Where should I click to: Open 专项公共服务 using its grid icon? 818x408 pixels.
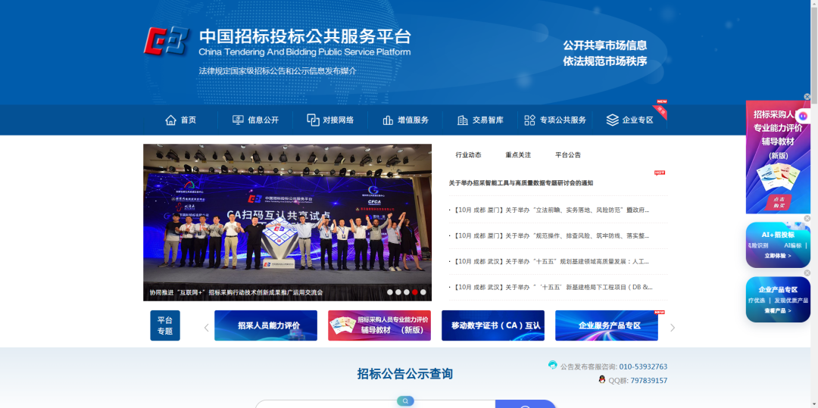(529, 120)
